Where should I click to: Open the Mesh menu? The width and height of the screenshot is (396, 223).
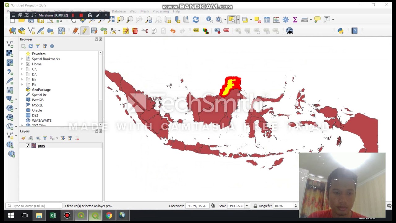pyautogui.click(x=144, y=11)
